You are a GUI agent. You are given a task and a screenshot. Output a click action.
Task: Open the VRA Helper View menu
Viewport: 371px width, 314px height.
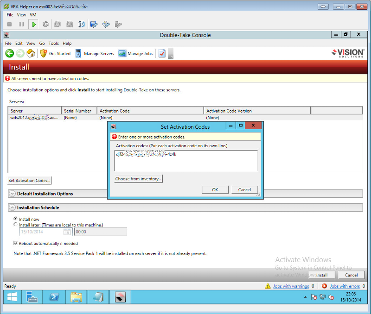click(x=21, y=15)
